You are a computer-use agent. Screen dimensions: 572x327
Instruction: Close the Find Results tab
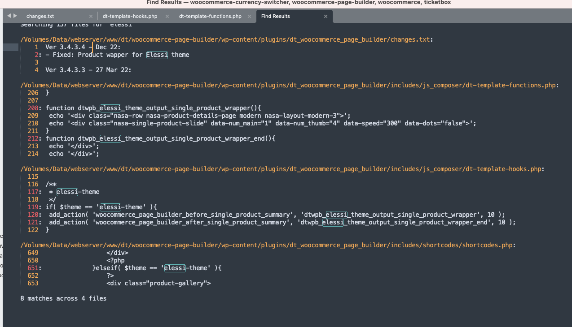pos(326,17)
